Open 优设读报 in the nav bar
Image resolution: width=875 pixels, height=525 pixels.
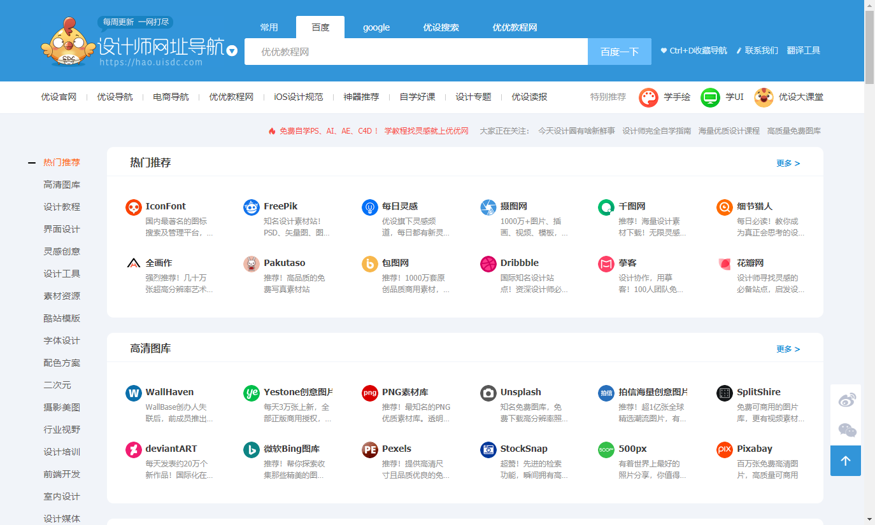[529, 97]
